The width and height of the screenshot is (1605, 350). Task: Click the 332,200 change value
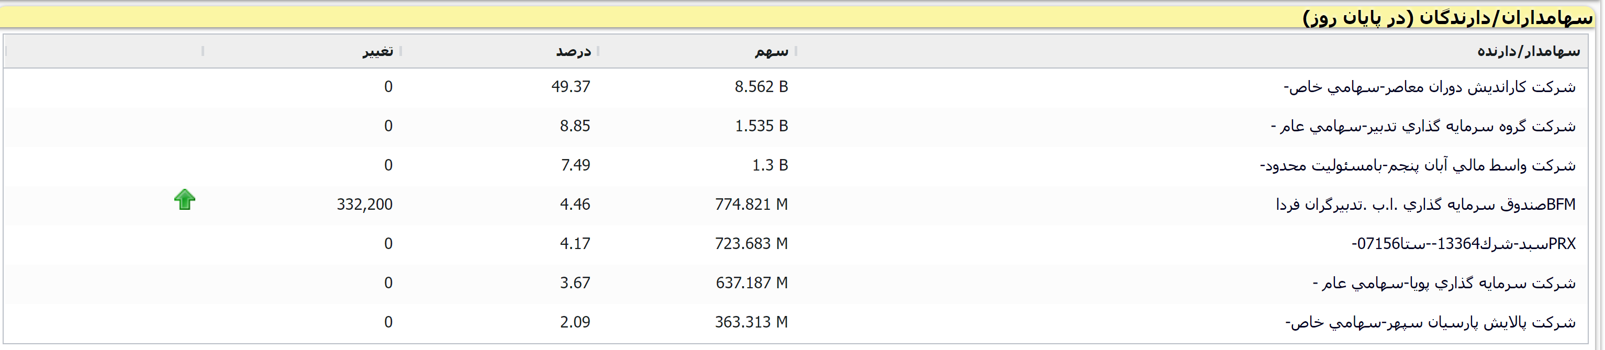pyautogui.click(x=364, y=205)
